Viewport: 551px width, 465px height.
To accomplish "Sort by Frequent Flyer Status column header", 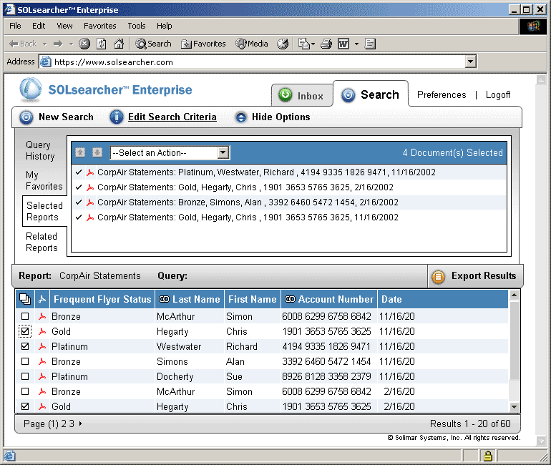I will pyautogui.click(x=102, y=299).
